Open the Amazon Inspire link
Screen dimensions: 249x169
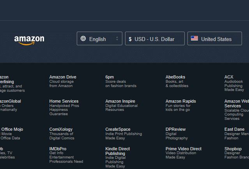point(120,101)
